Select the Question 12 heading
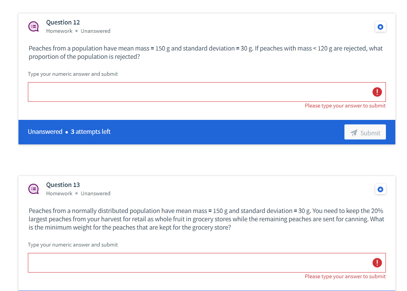 pyautogui.click(x=63, y=22)
